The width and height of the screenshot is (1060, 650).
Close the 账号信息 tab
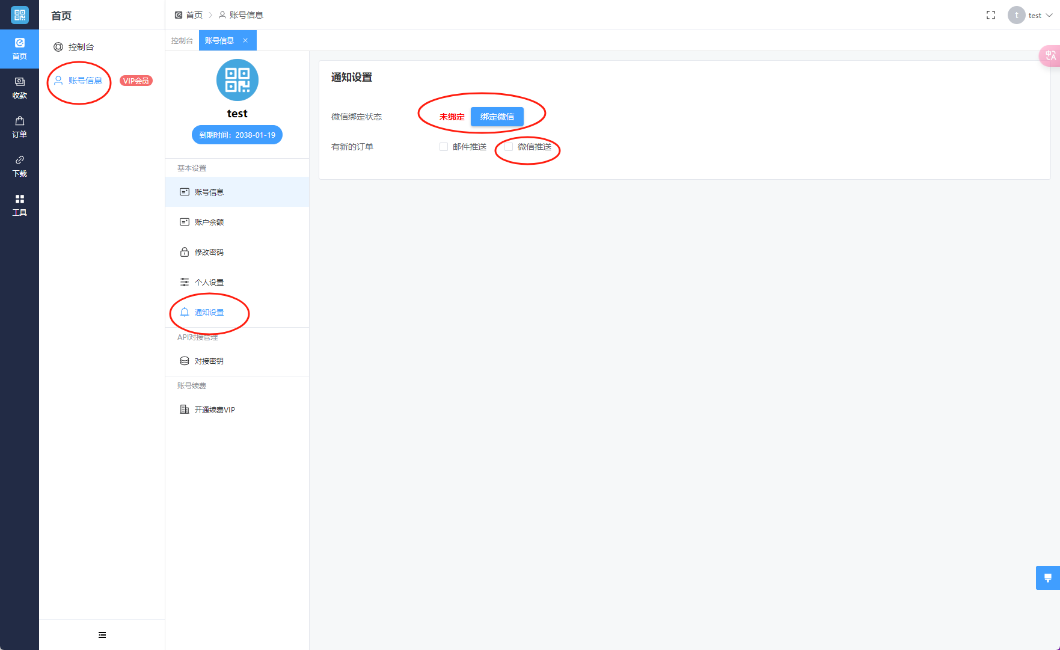point(245,40)
